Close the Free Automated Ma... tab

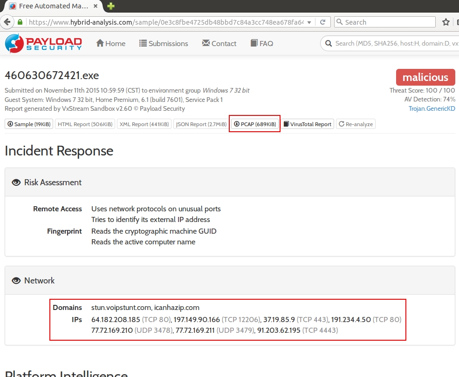(96, 6)
